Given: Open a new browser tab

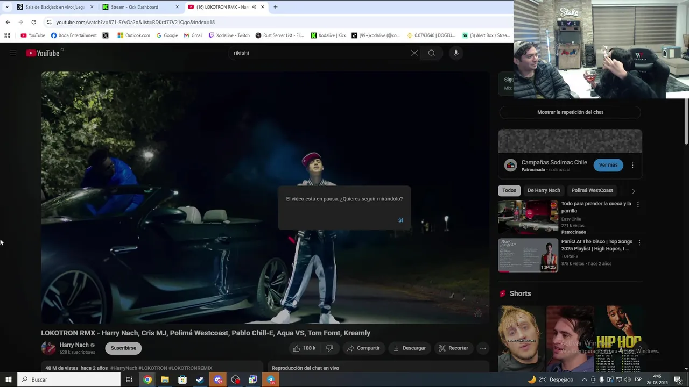Looking at the screenshot, I should click(x=276, y=7).
